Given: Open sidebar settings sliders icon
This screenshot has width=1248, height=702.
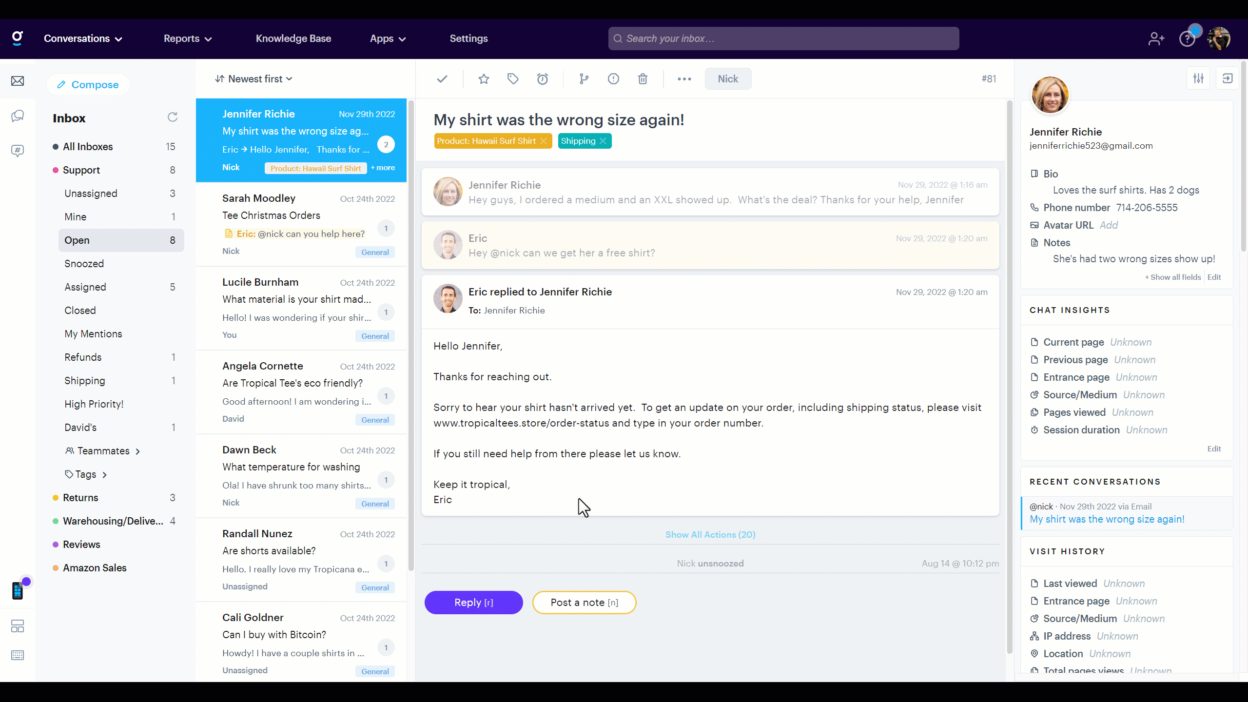Looking at the screenshot, I should tap(1198, 78).
